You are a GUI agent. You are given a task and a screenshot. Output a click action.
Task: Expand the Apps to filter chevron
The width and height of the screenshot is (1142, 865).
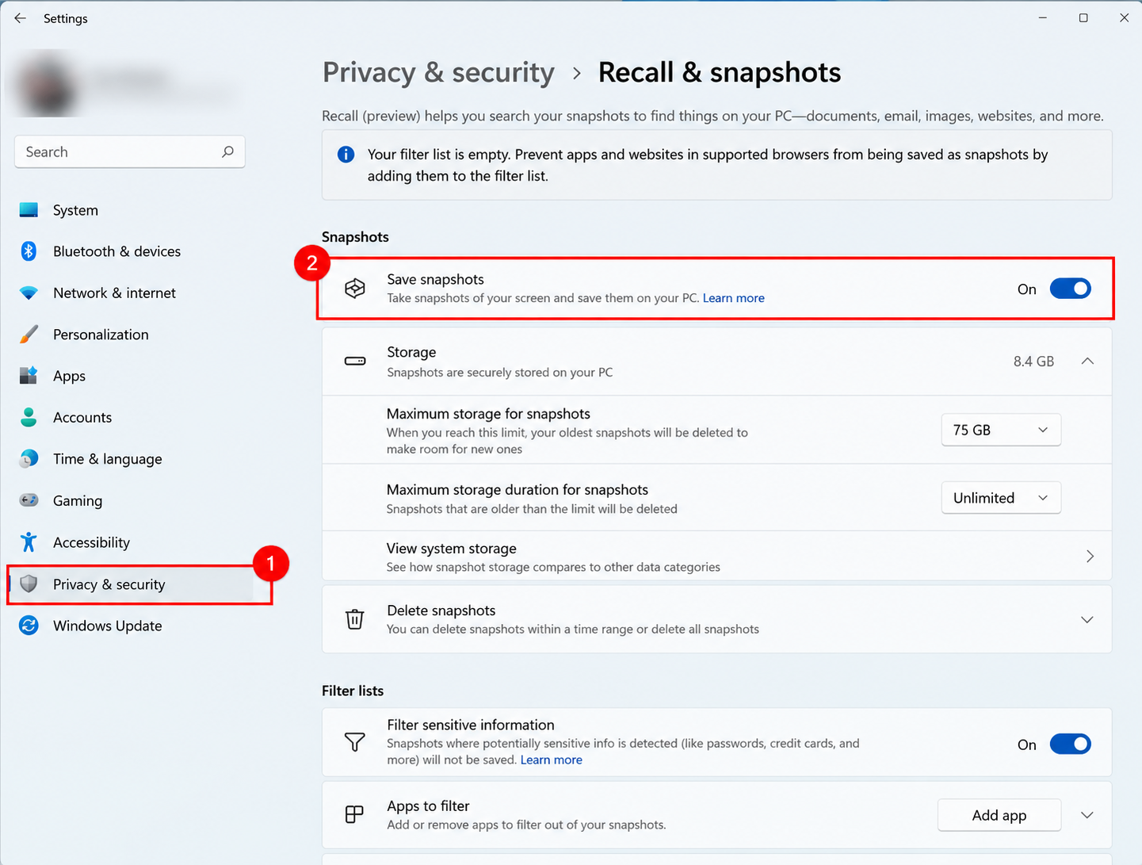(1087, 815)
